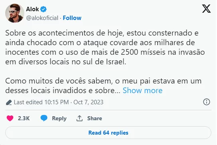Click the blue verified badge next to Alok
This screenshot has height=145, width=217.
[44, 9]
